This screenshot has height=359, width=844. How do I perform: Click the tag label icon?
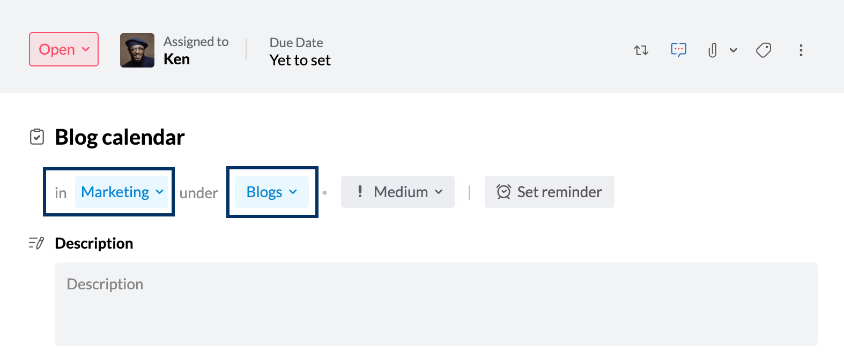(764, 50)
